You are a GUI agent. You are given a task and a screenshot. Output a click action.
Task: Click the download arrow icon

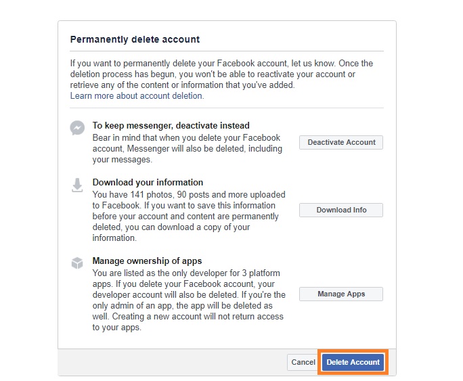(x=77, y=185)
